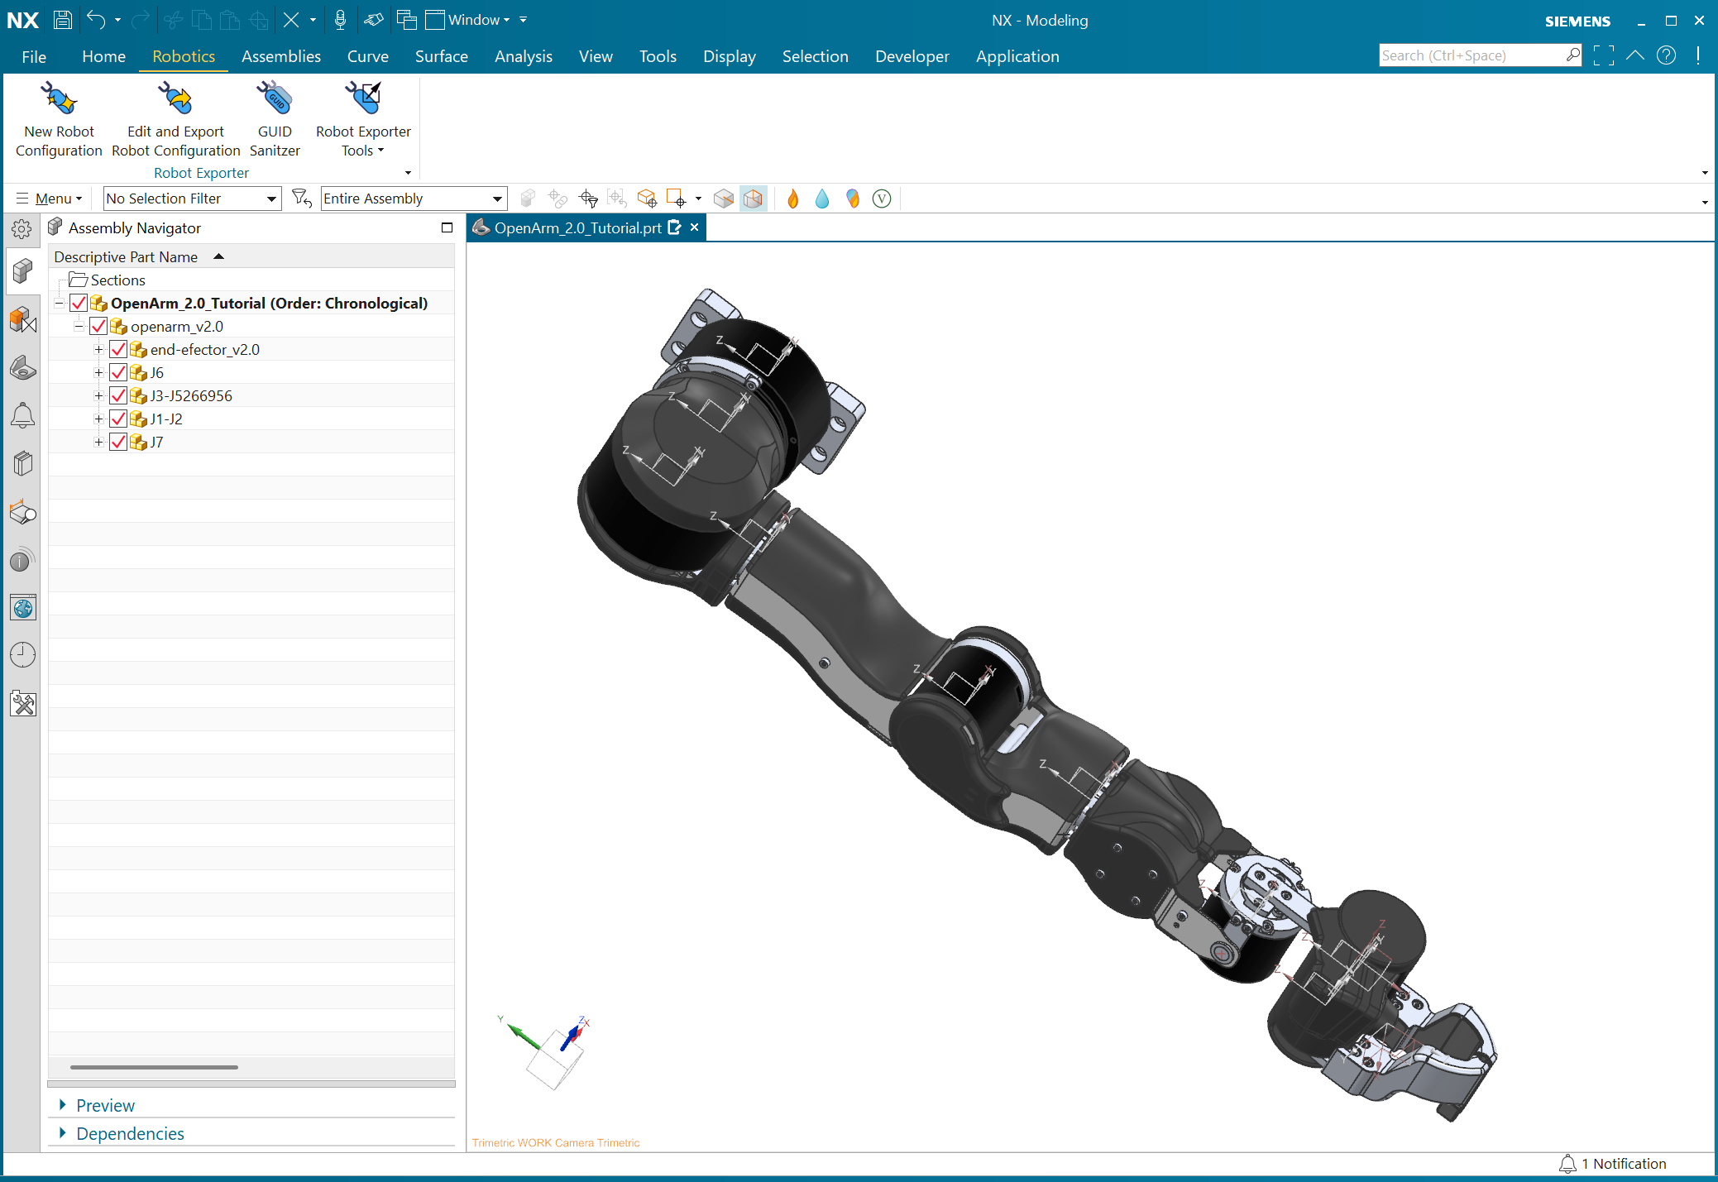The width and height of the screenshot is (1718, 1182).
Task: Click the save icon in title bar
Action: (x=63, y=20)
